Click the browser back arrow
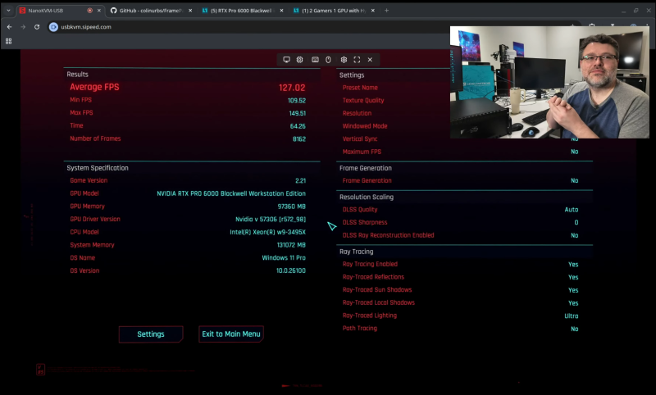Image resolution: width=656 pixels, height=395 pixels. coord(9,26)
